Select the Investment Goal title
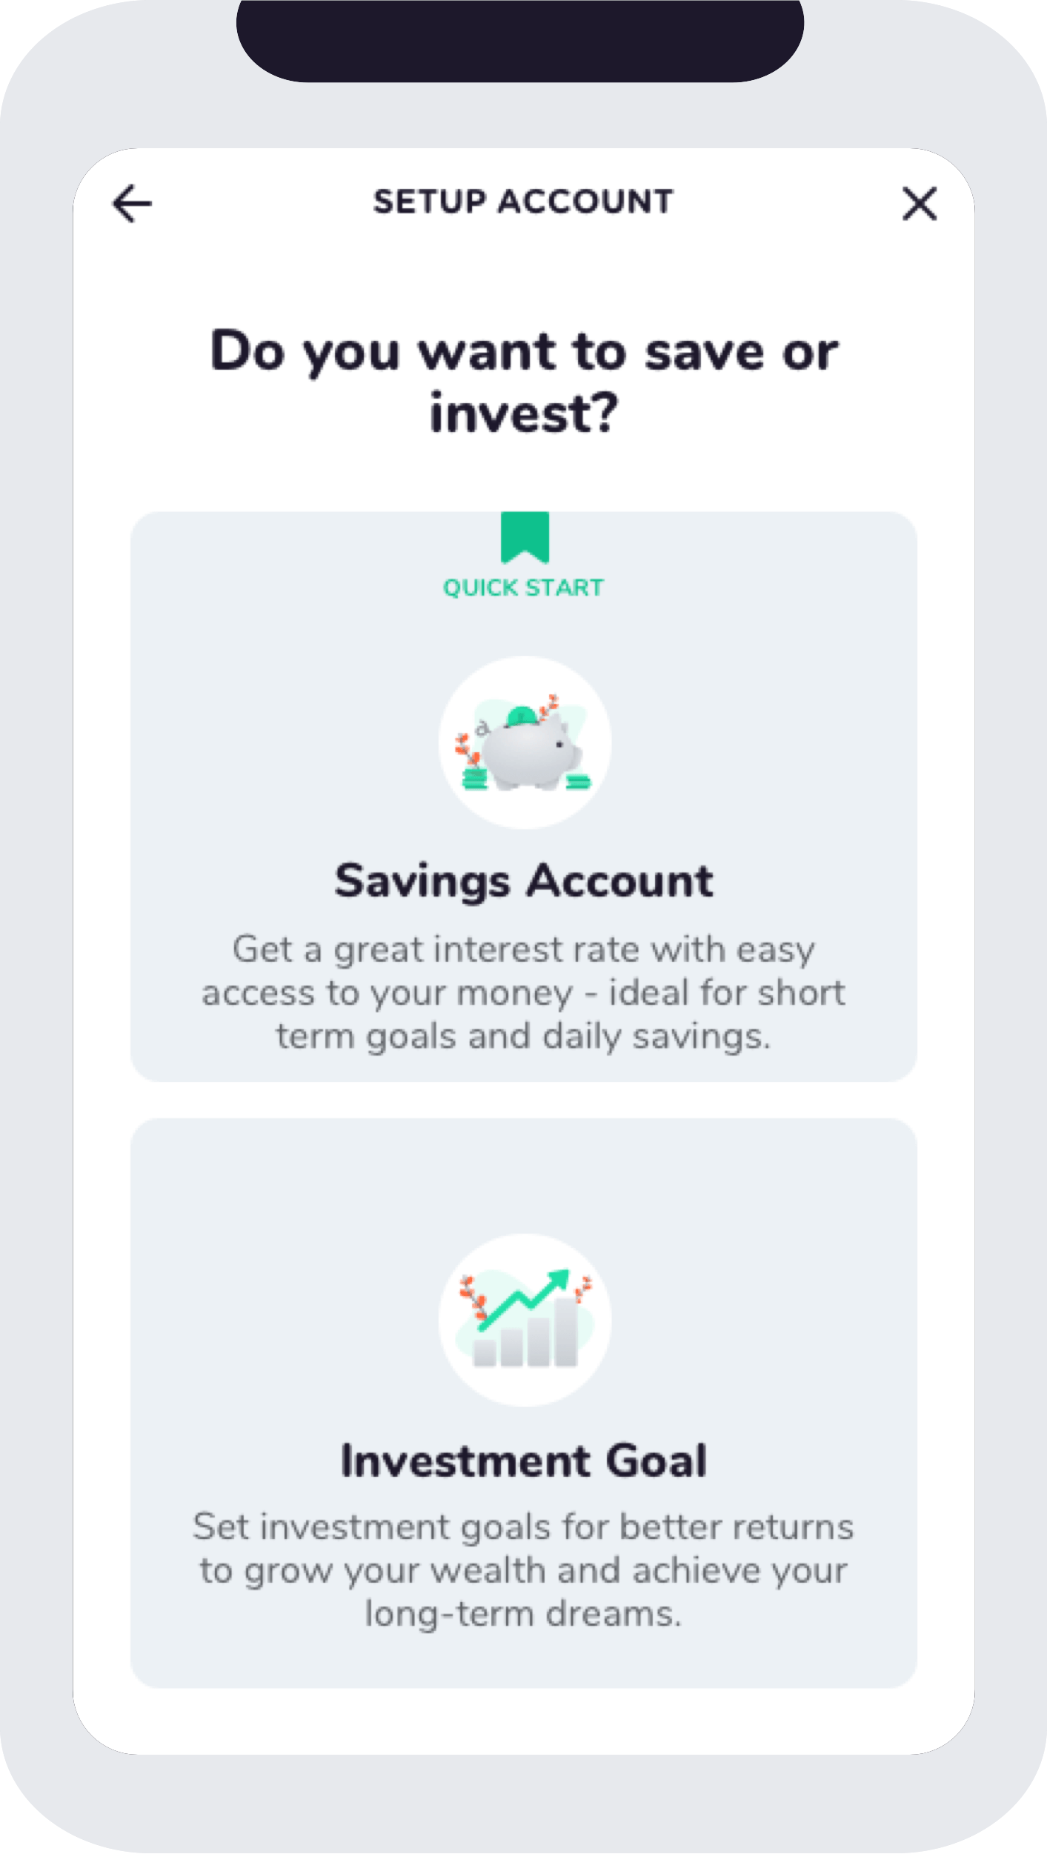The height and width of the screenshot is (1854, 1047). (524, 1461)
